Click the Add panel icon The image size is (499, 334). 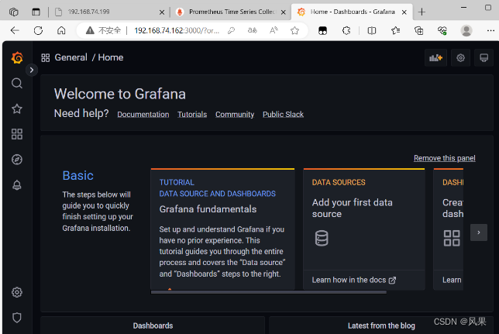coord(435,57)
